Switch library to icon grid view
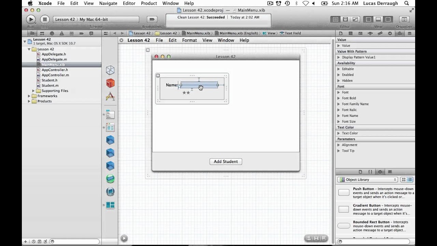The width and height of the screenshot is (437, 246). click(x=404, y=180)
